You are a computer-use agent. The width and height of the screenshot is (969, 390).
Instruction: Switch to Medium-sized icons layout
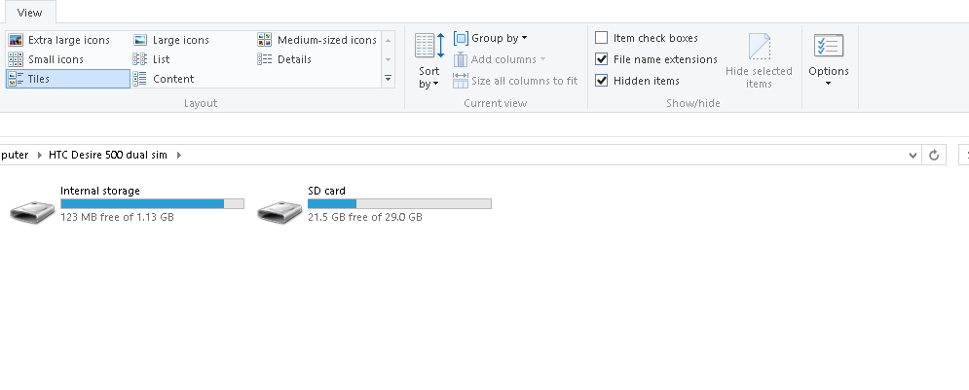(x=317, y=40)
